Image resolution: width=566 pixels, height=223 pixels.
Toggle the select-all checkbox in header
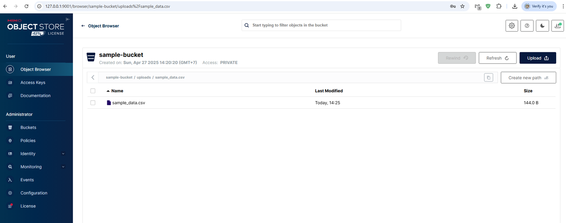click(93, 91)
